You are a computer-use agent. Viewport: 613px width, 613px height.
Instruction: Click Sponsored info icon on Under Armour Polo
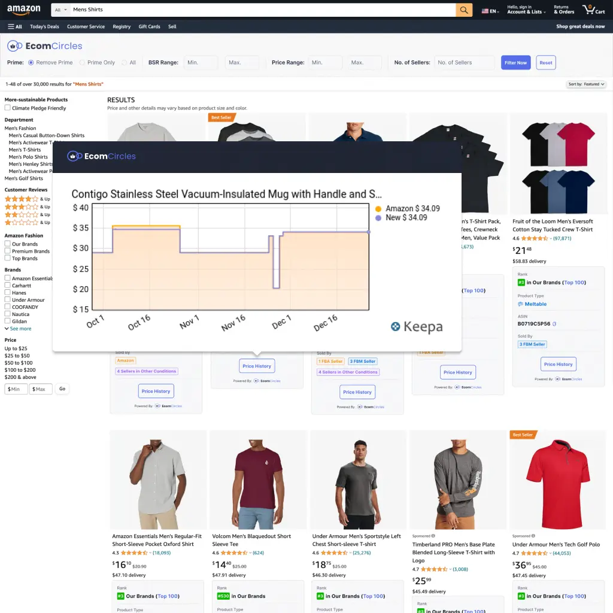(x=533, y=536)
